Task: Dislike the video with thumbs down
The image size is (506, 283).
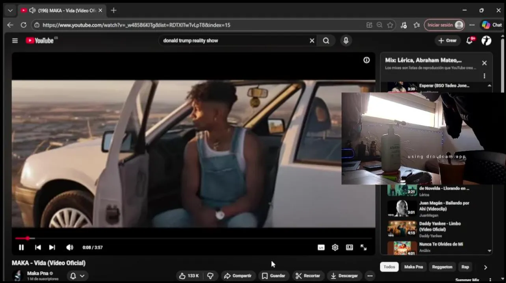Action: pos(210,276)
